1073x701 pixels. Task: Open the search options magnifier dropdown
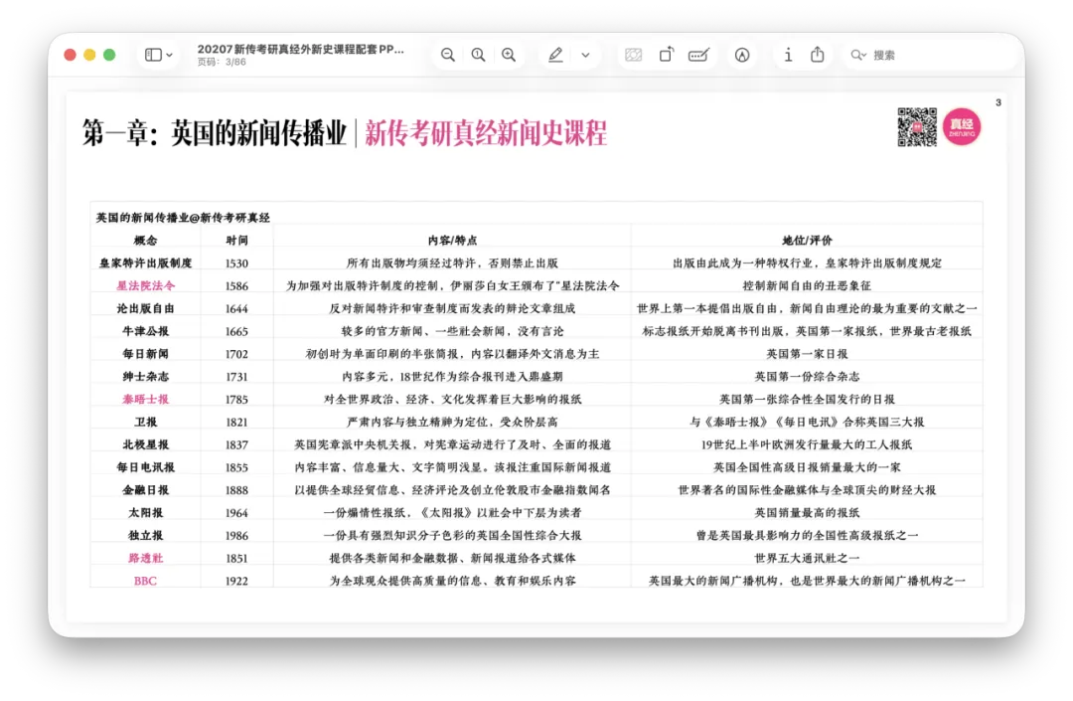(858, 55)
